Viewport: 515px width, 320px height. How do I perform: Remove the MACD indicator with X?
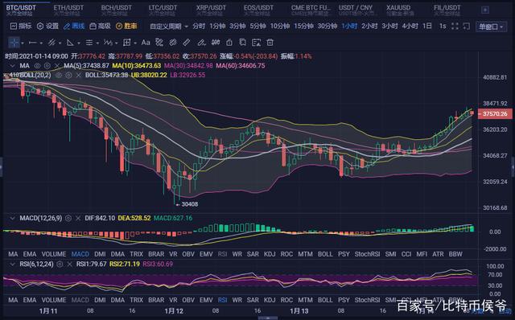[x=78, y=218]
